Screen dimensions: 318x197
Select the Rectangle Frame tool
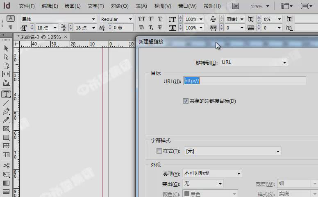click(6, 129)
